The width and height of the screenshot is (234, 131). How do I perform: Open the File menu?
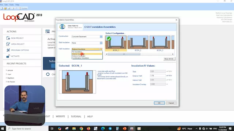coord(1,5)
